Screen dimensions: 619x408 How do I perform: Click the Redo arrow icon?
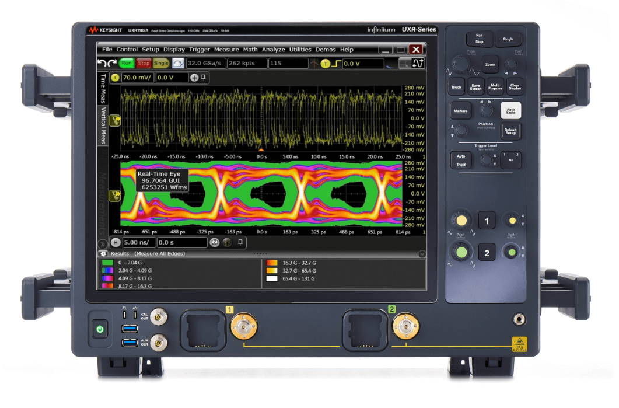112,62
